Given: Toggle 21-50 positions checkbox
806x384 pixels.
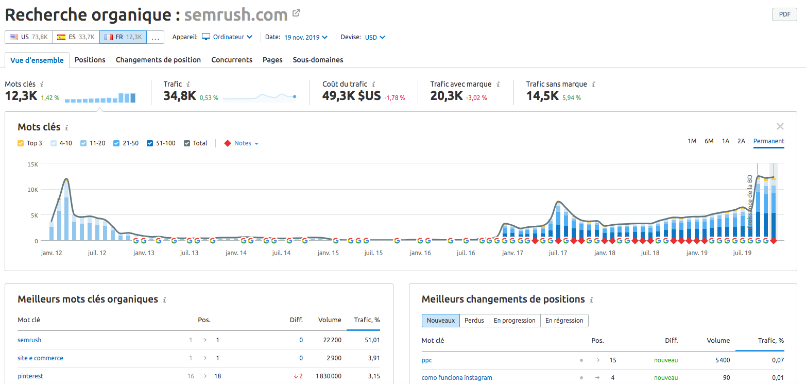Looking at the screenshot, I should coord(116,143).
